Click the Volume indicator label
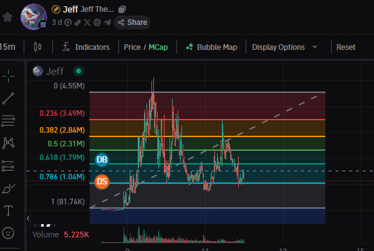The image size is (374, 251). pyautogui.click(x=46, y=235)
